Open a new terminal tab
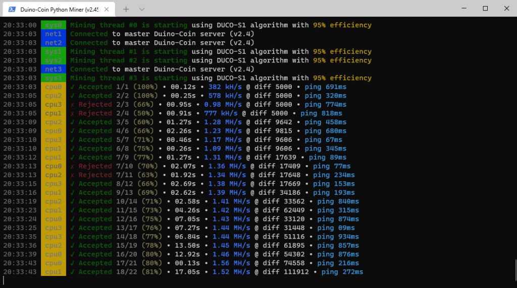 [126, 9]
